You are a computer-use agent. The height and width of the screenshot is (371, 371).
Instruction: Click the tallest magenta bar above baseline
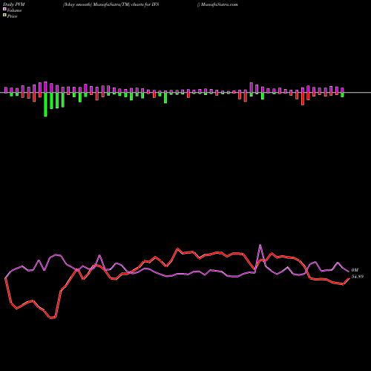click(45, 88)
